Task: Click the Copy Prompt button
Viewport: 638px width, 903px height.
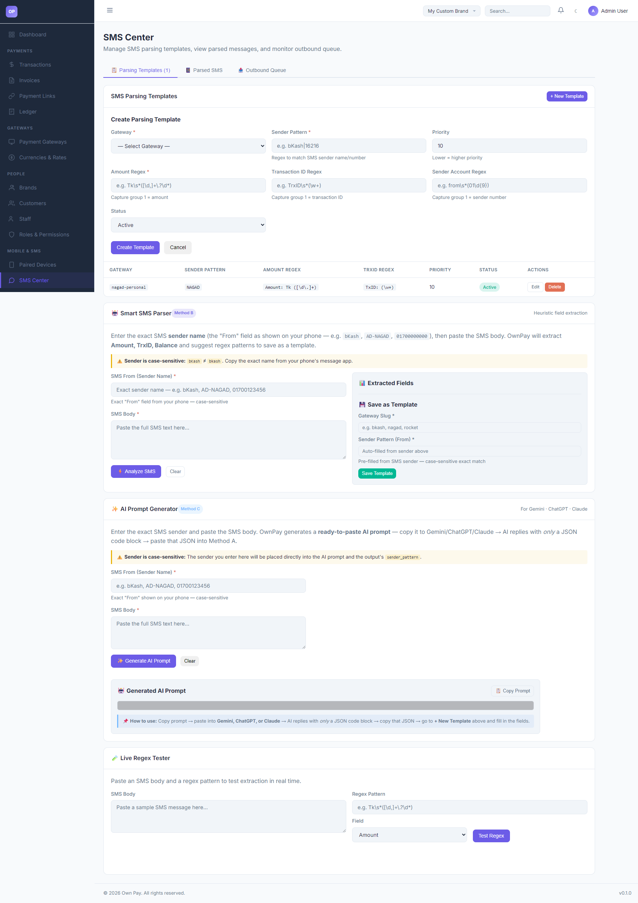Action: click(x=512, y=691)
